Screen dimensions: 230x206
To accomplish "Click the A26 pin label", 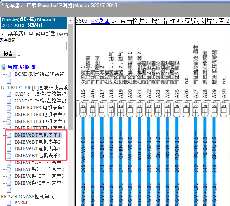I will pos(186,94).
